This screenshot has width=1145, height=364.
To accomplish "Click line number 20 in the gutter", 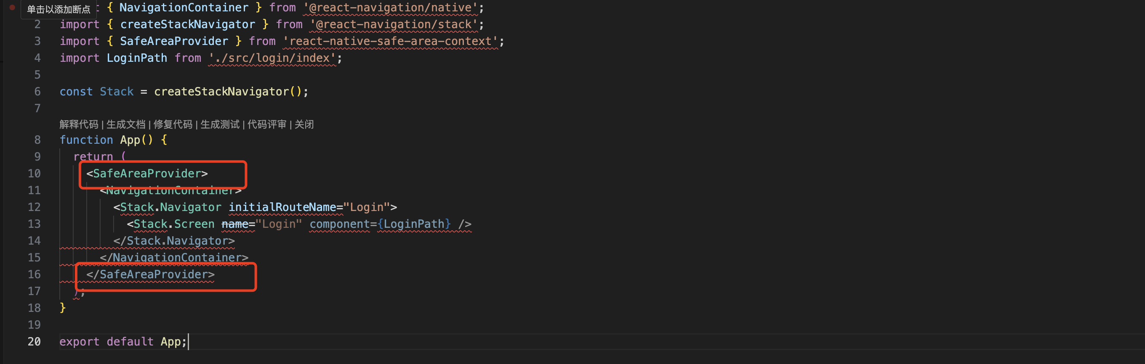I will pyautogui.click(x=34, y=341).
